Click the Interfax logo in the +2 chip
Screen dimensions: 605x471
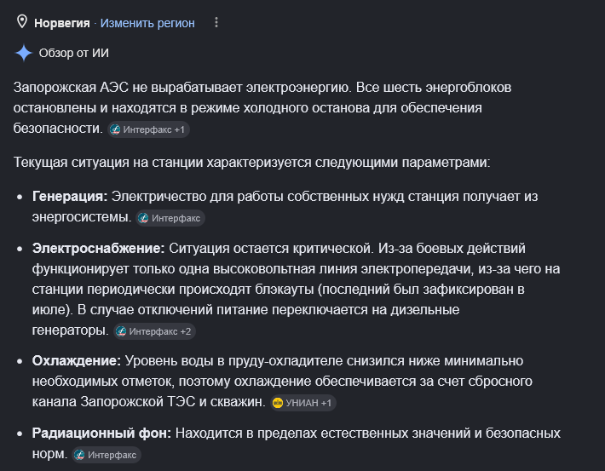121,331
